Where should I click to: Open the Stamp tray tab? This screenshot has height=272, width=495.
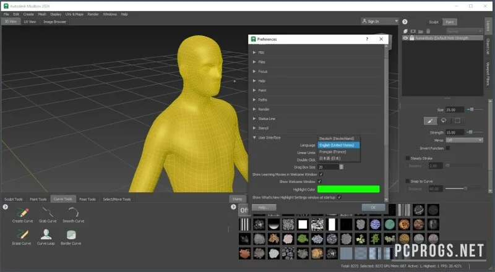[x=237, y=199]
